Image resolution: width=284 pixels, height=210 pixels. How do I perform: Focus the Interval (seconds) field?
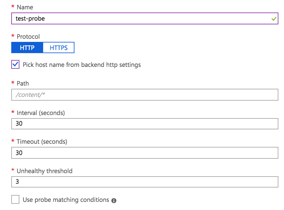(x=145, y=124)
